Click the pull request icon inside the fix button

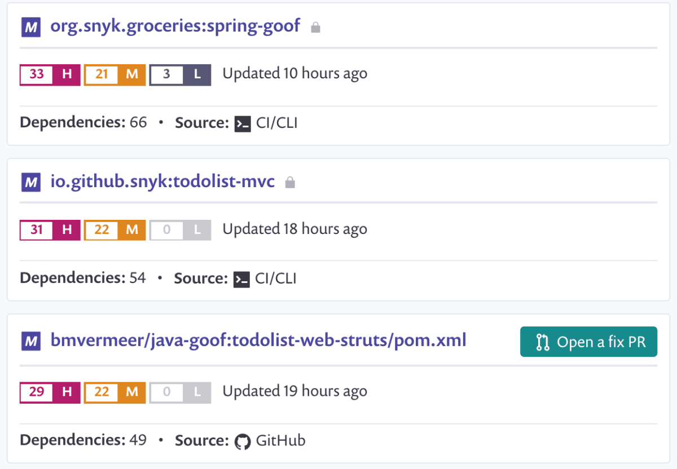(x=543, y=342)
